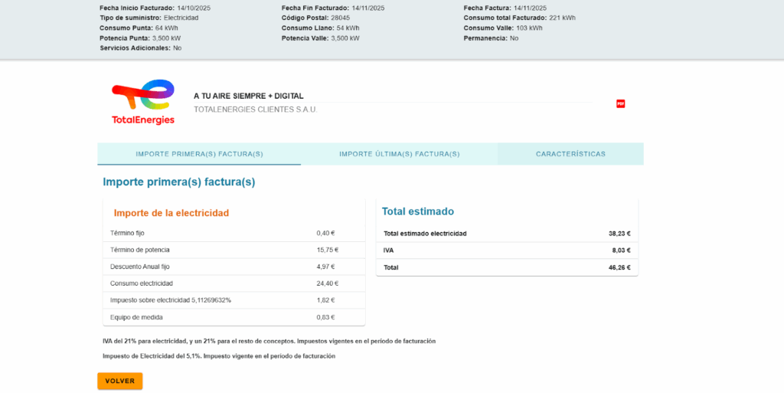Viewport: 784px width, 393px height.
Task: Select the Importe primera(s) factura(s) tab
Action: 199,154
